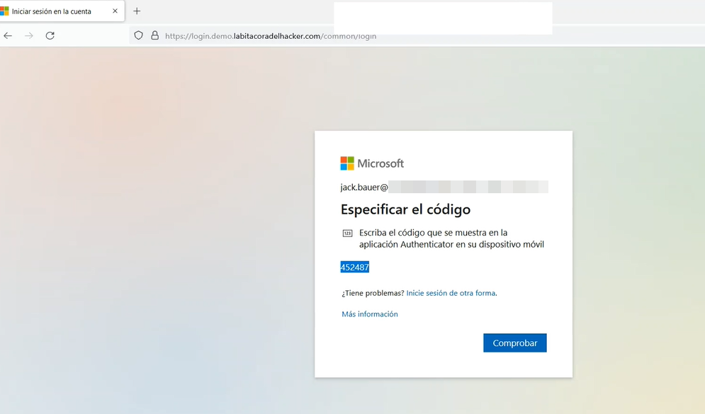Open a new tab with plus icon

click(137, 11)
